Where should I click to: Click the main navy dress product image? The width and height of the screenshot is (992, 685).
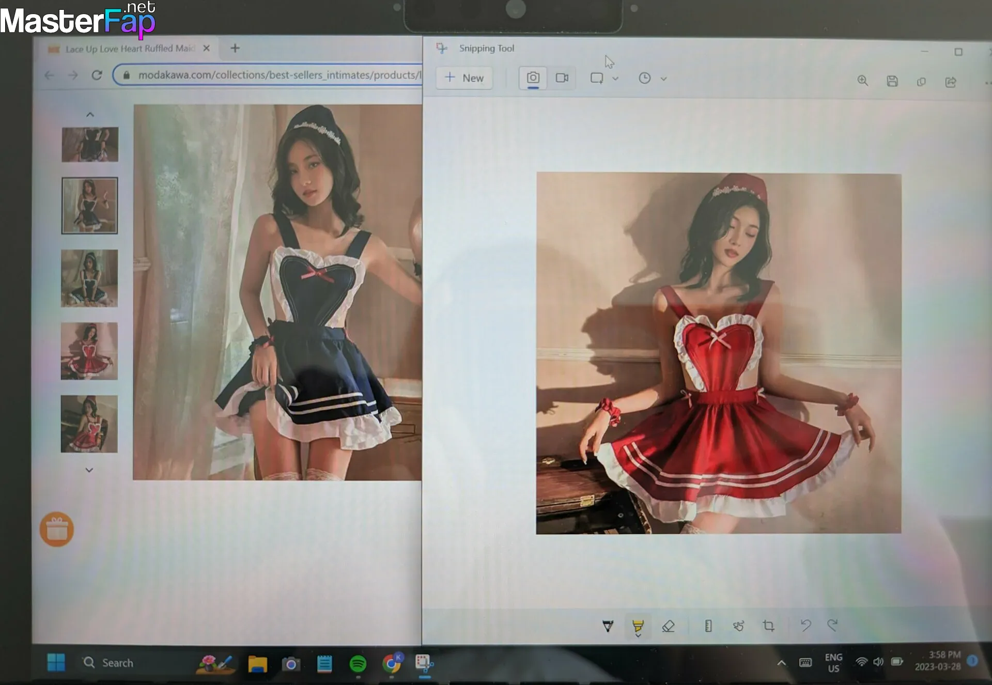277,292
